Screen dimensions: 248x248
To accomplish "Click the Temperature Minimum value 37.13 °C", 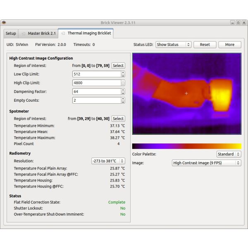I will pos(117,126).
